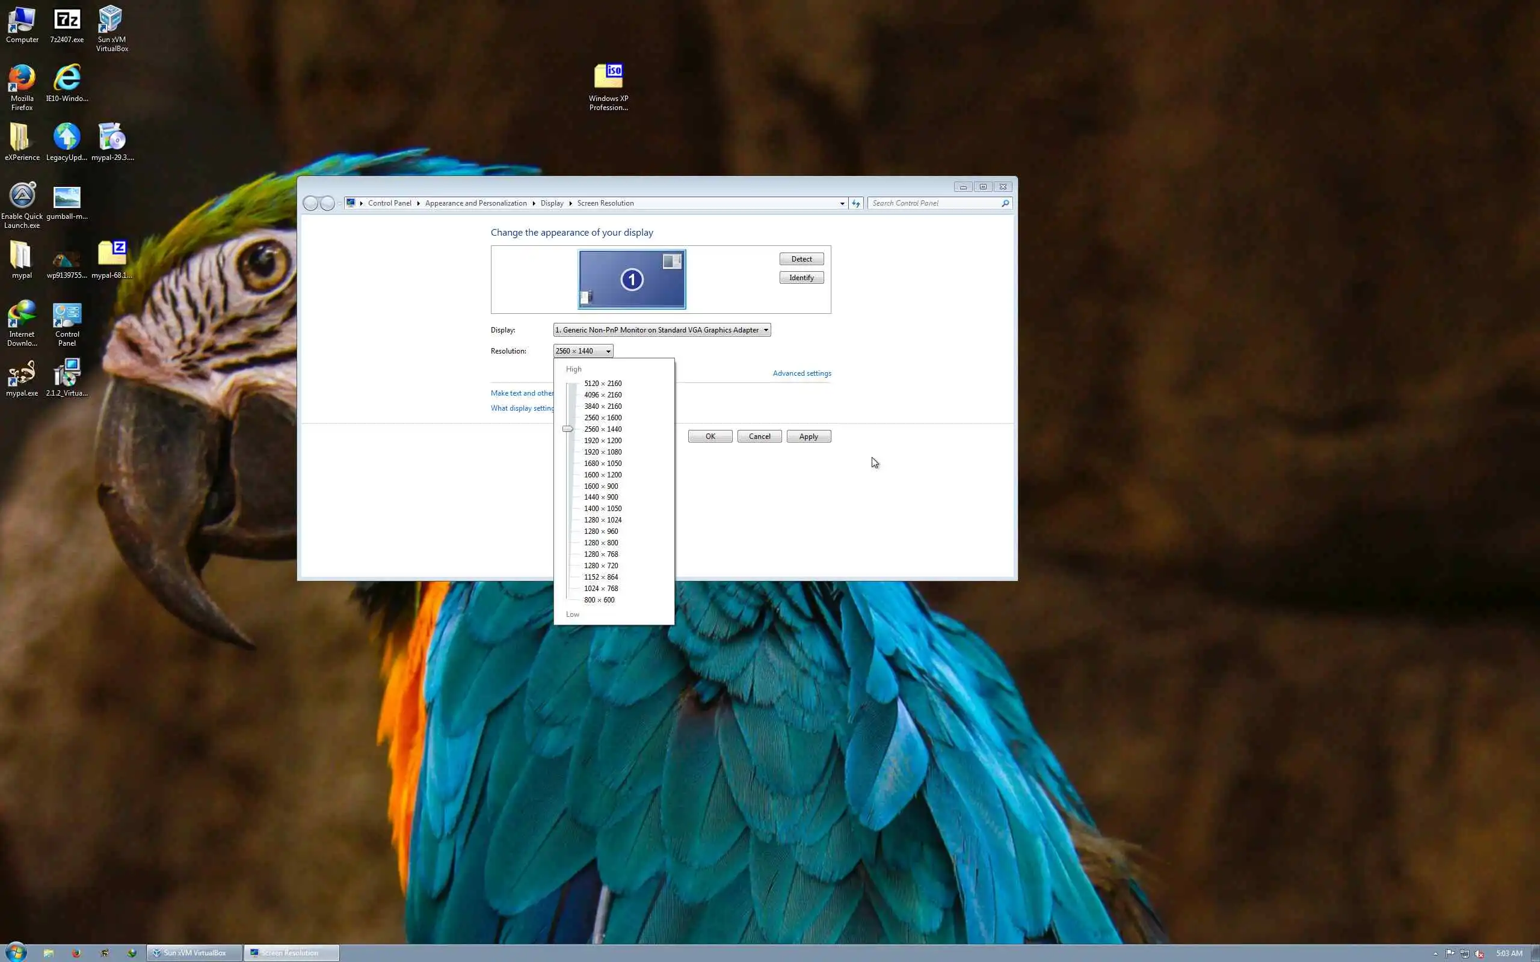Viewport: 1540px width, 962px height.
Task: Click the Detect button
Action: click(801, 259)
